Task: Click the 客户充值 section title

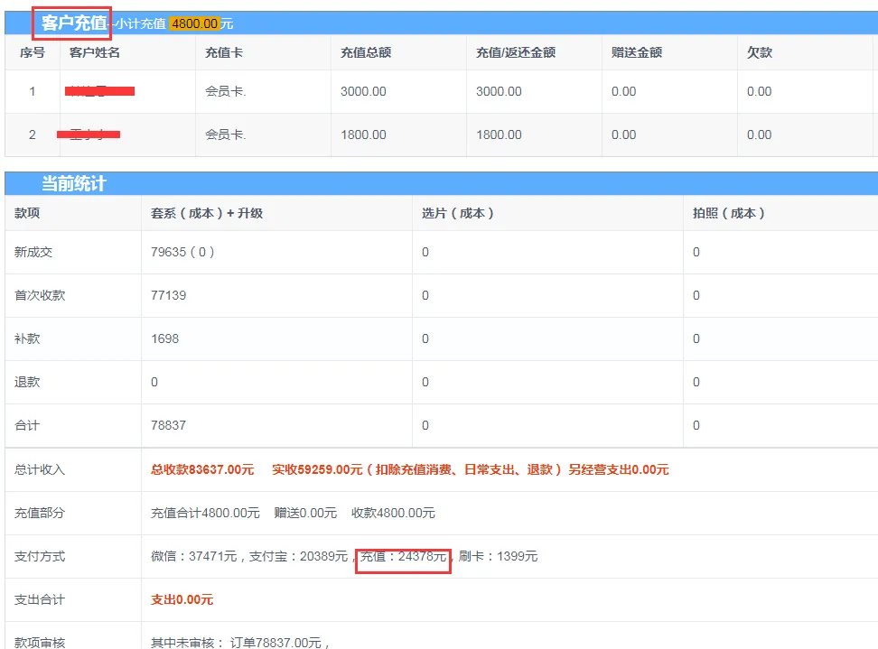Action: point(73,23)
